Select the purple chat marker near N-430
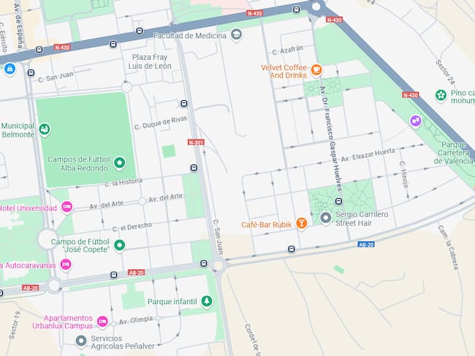The width and height of the screenshot is (475, 356). (416, 121)
